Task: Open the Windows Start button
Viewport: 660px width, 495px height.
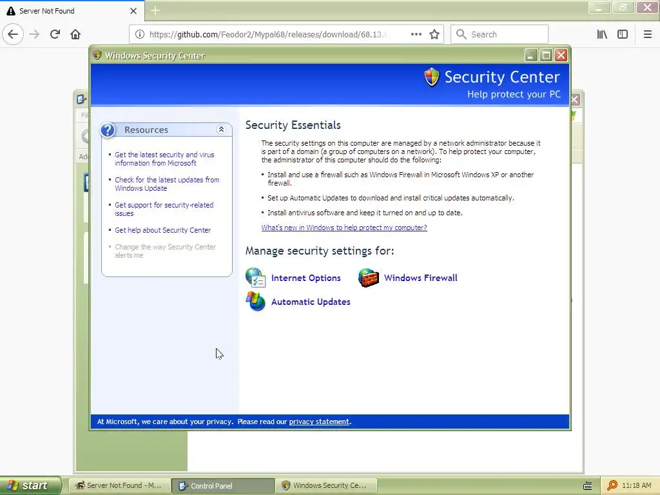Action: pyautogui.click(x=30, y=485)
